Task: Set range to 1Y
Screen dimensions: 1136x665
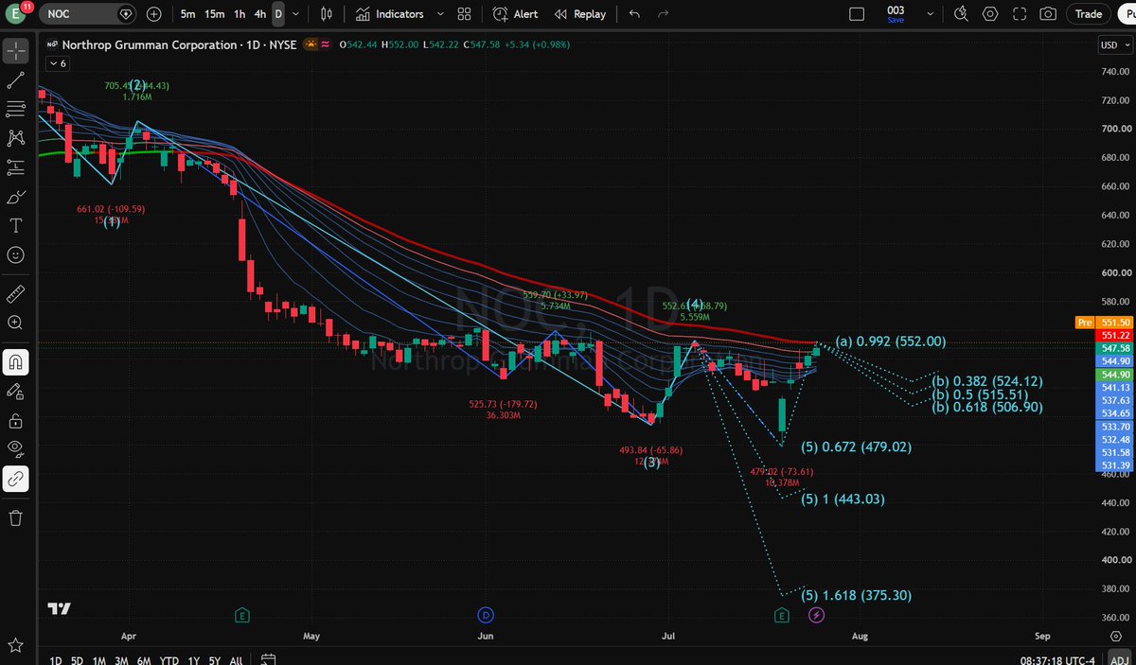Action: coord(193,659)
